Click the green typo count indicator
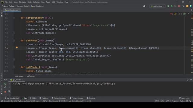193x108 pixels. pyautogui.click(x=185, y=14)
